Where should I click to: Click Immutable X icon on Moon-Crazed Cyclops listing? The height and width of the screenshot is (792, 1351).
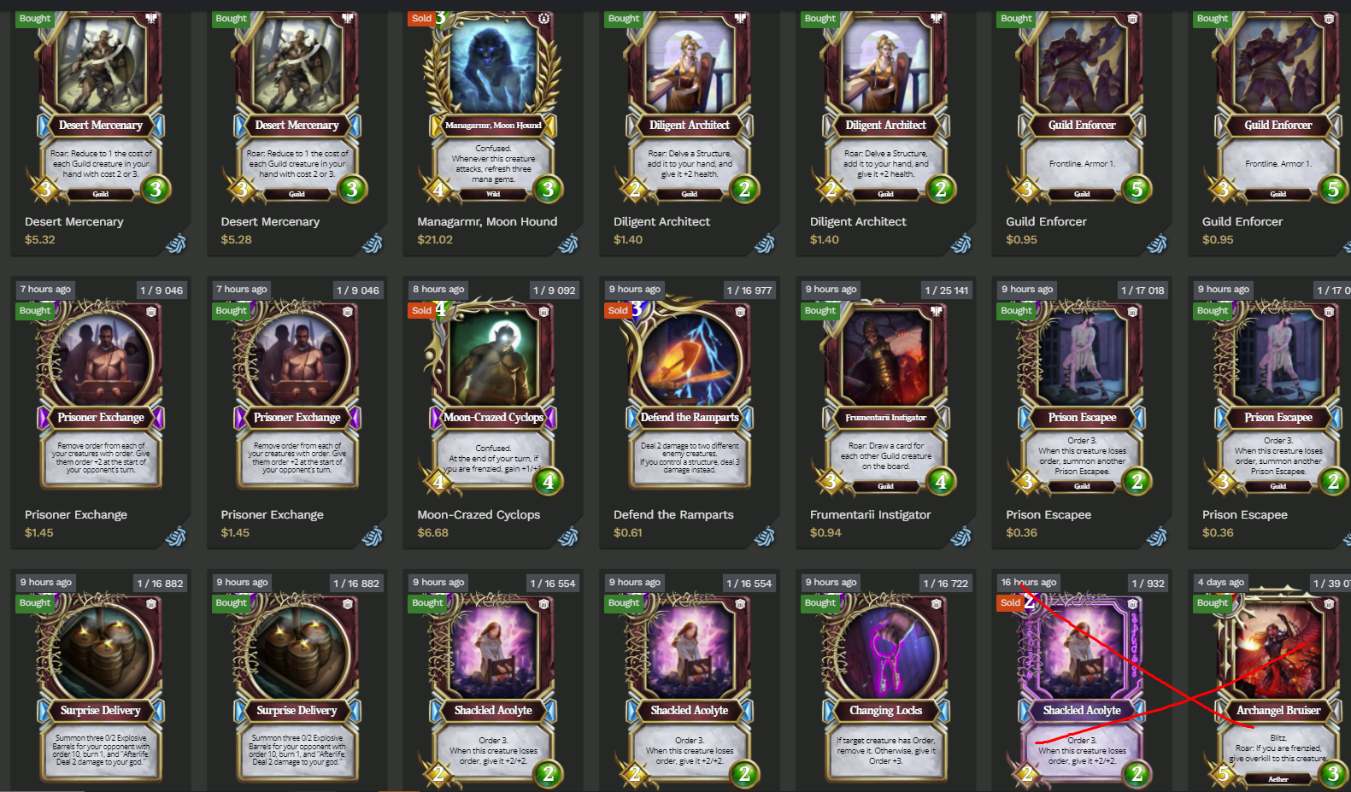568,537
